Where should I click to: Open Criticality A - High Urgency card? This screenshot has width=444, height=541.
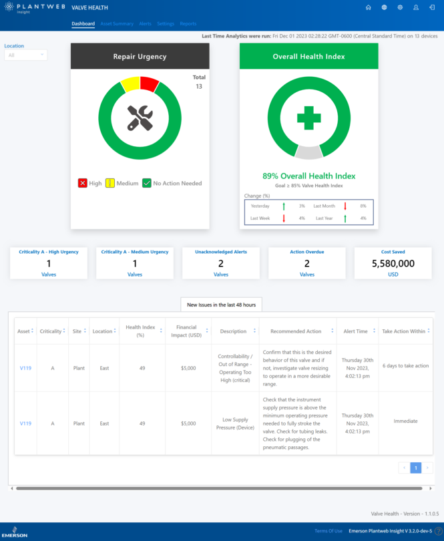pyautogui.click(x=49, y=263)
